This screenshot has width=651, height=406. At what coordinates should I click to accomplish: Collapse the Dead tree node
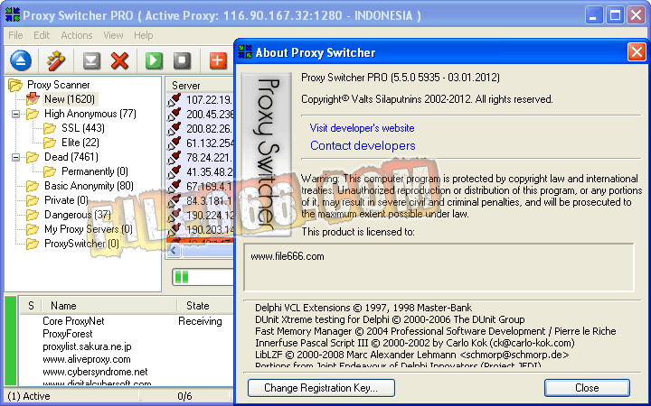coord(15,157)
